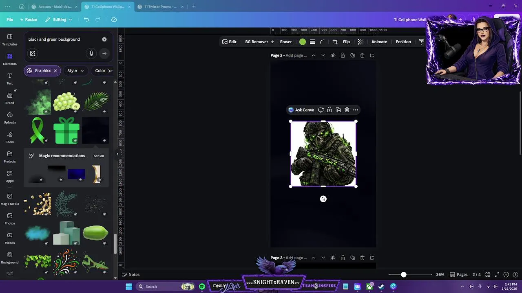Image resolution: width=522 pixels, height=293 pixels.
Task: Open the Style filter dropdown
Action: 75,71
